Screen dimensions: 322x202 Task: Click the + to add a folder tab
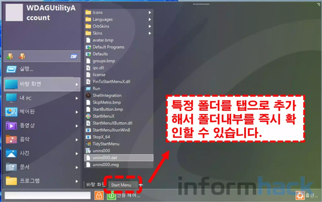point(141,185)
